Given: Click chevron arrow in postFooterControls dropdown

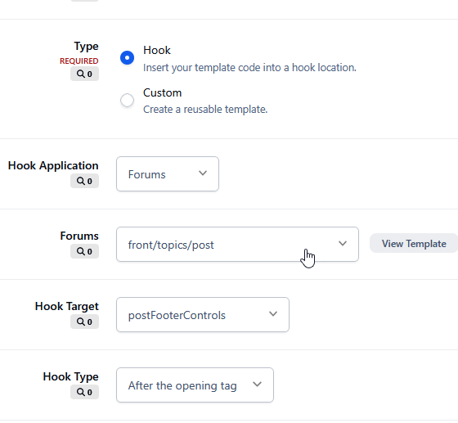Looking at the screenshot, I should 273,313.
